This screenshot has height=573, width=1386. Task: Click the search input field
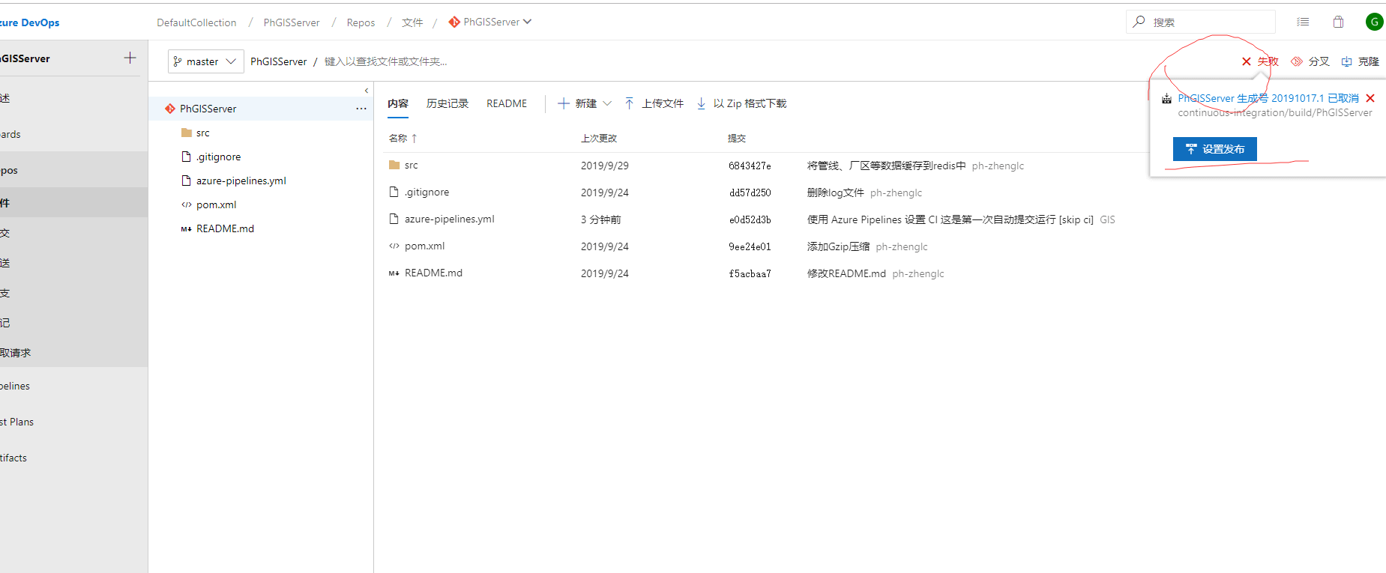click(1207, 22)
